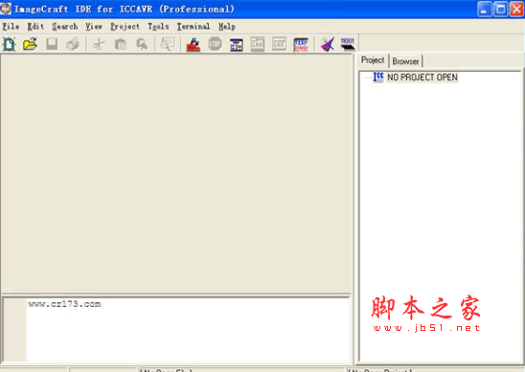Open the Project menu
The image size is (525, 372).
coord(125,27)
